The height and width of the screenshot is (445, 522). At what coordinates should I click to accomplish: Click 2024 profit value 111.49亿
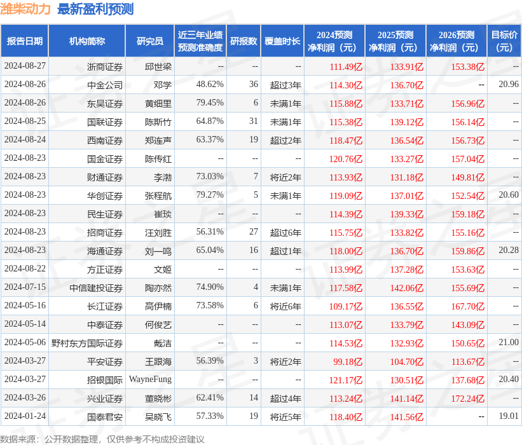click(346, 67)
